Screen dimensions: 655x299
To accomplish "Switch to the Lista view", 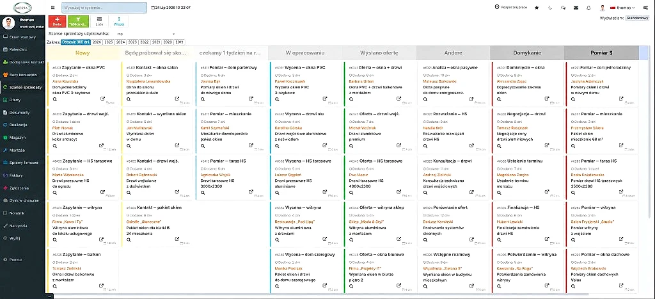I will pos(99,21).
